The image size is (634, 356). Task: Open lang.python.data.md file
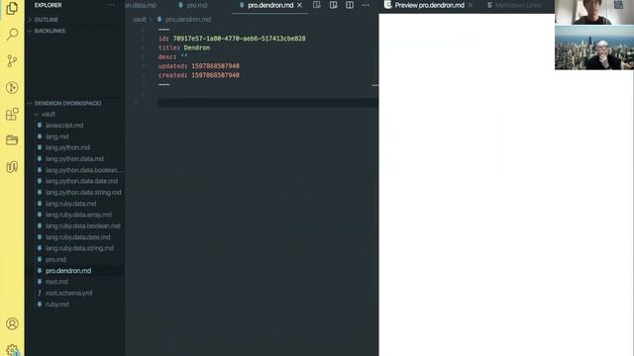pyautogui.click(x=74, y=159)
